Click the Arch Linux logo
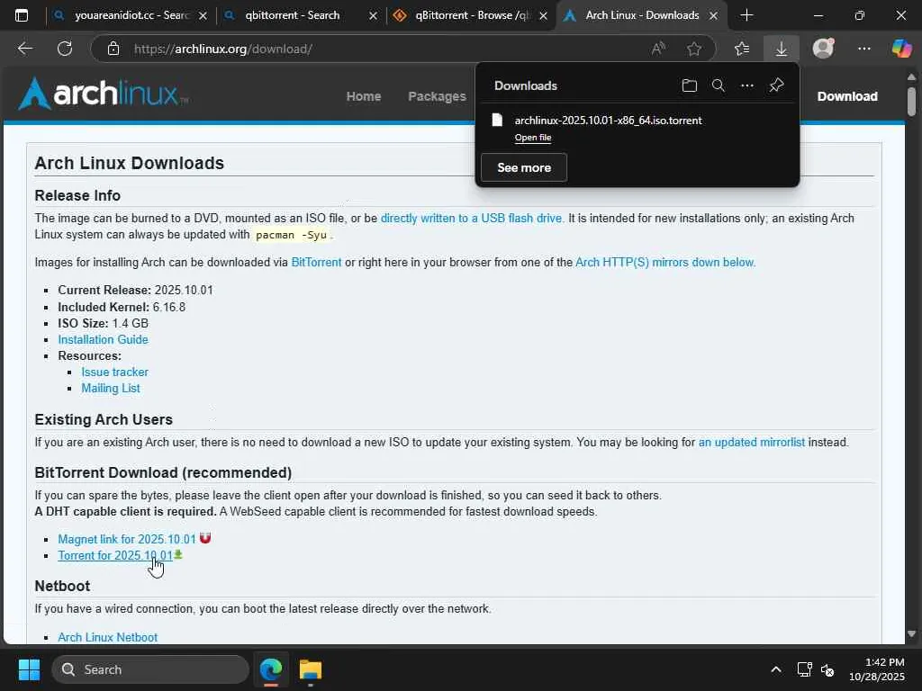 104,94
